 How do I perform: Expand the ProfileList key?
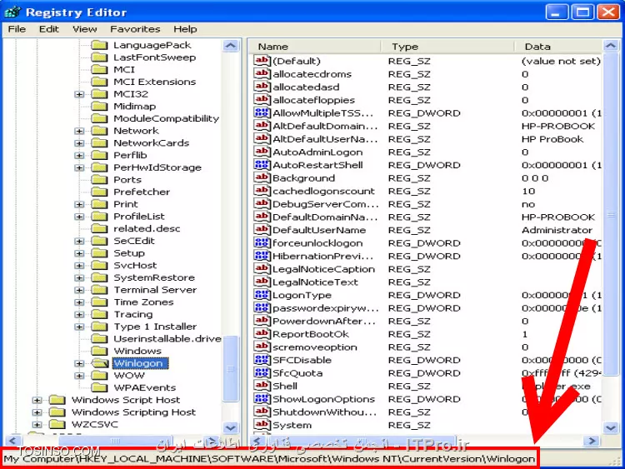coord(79,217)
